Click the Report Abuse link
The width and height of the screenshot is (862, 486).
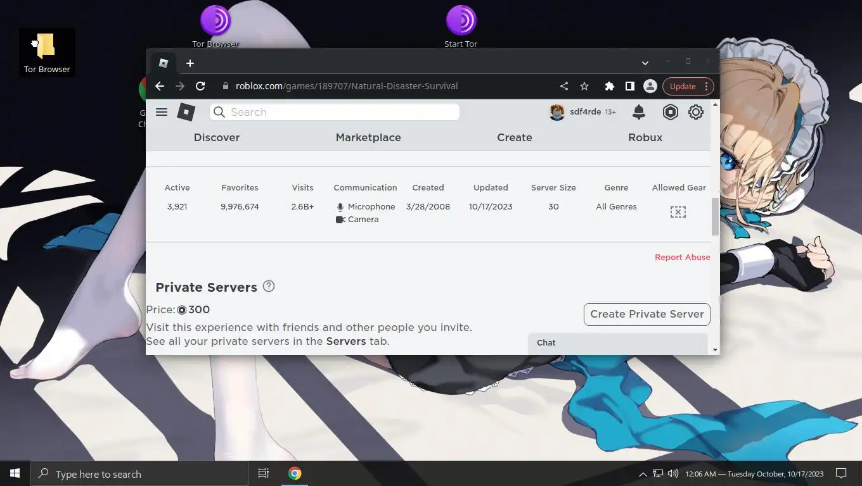683,257
